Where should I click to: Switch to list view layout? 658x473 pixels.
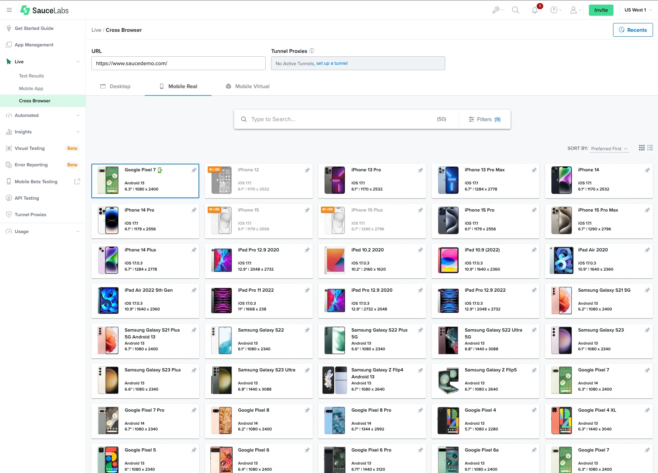[650, 148]
